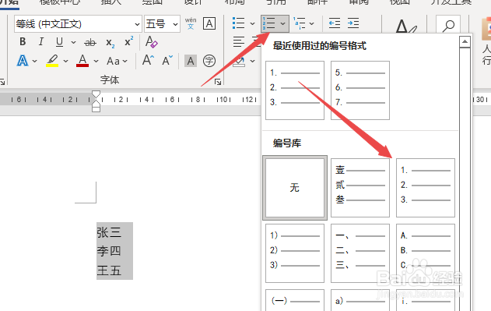
Task: Expand highlight color dropdown arrow
Action: pos(66,62)
